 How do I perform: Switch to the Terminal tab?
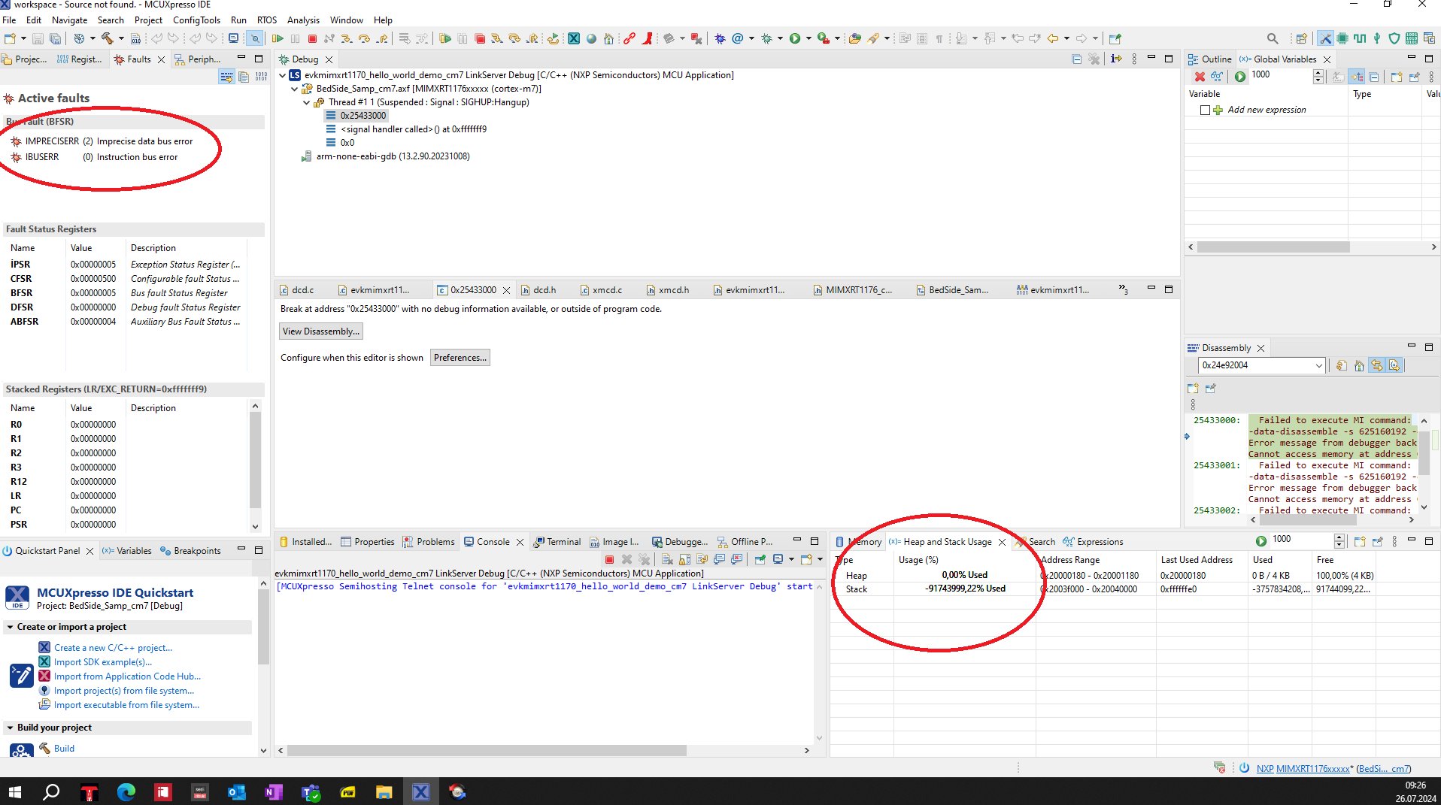point(563,541)
